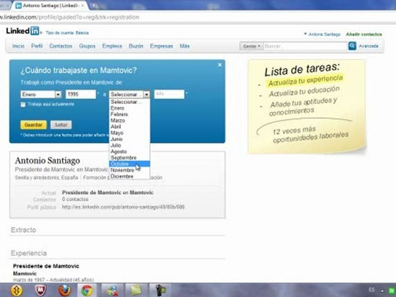Open the Más navigation menu
396x297 pixels.
coord(185,46)
